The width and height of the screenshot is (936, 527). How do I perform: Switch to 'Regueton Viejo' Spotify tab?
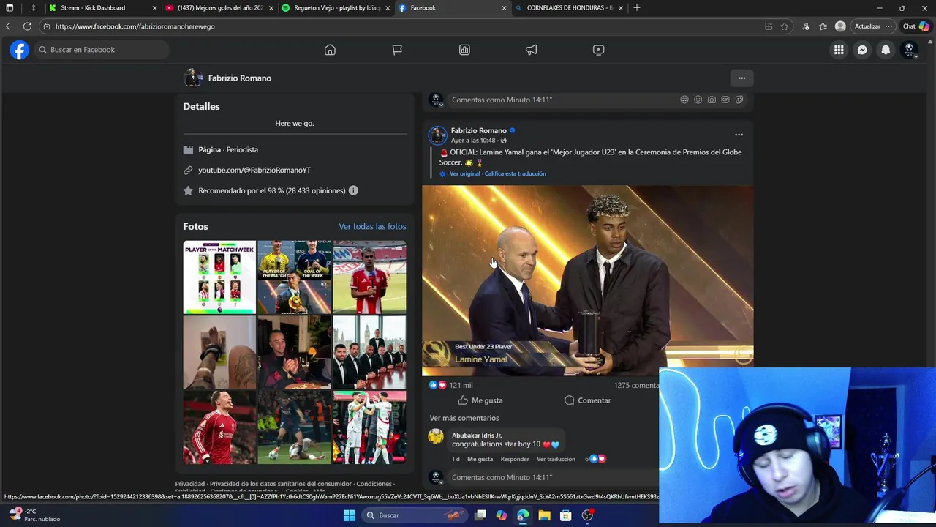(336, 7)
